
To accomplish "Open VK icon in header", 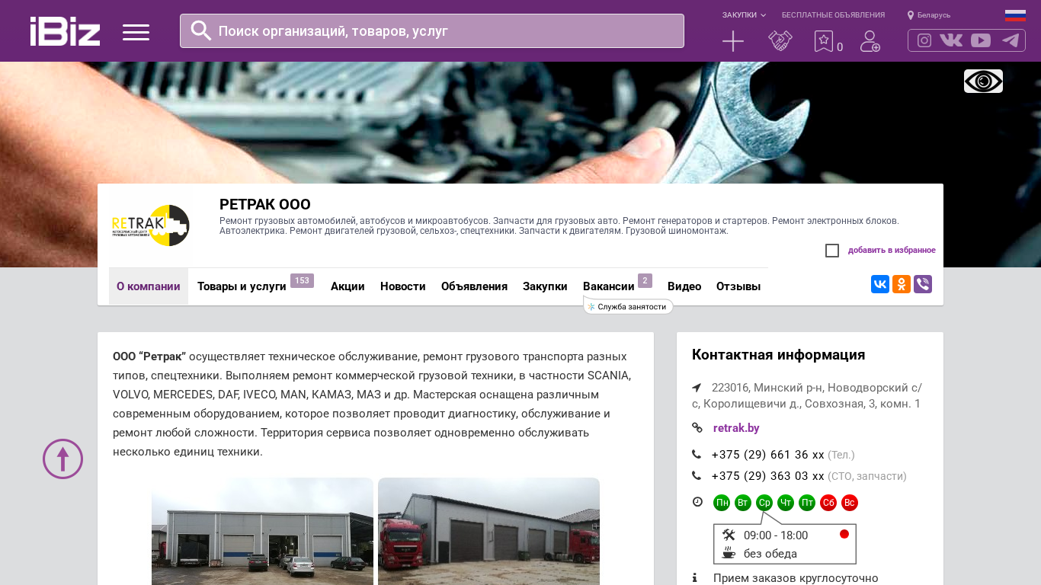I will pos(951,40).
